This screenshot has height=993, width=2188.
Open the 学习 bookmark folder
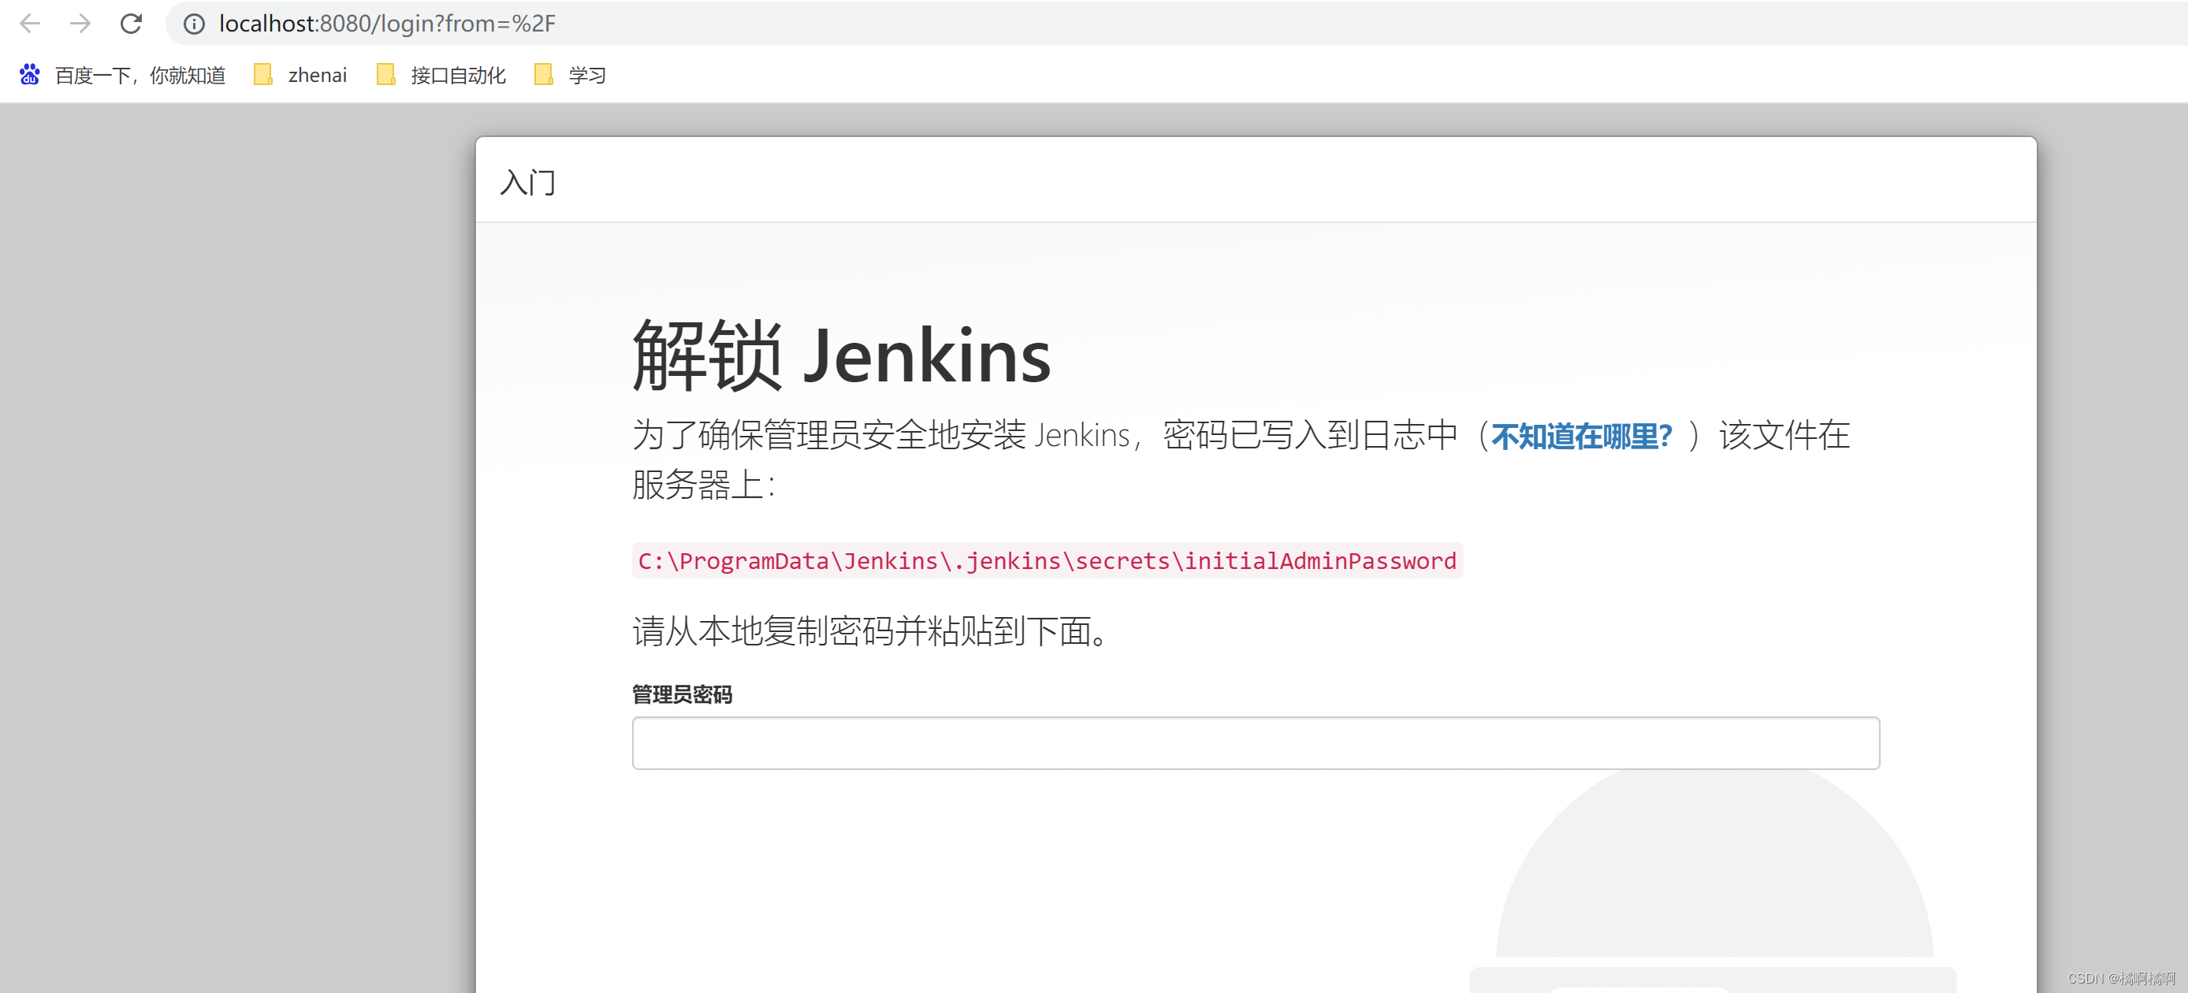(x=571, y=76)
